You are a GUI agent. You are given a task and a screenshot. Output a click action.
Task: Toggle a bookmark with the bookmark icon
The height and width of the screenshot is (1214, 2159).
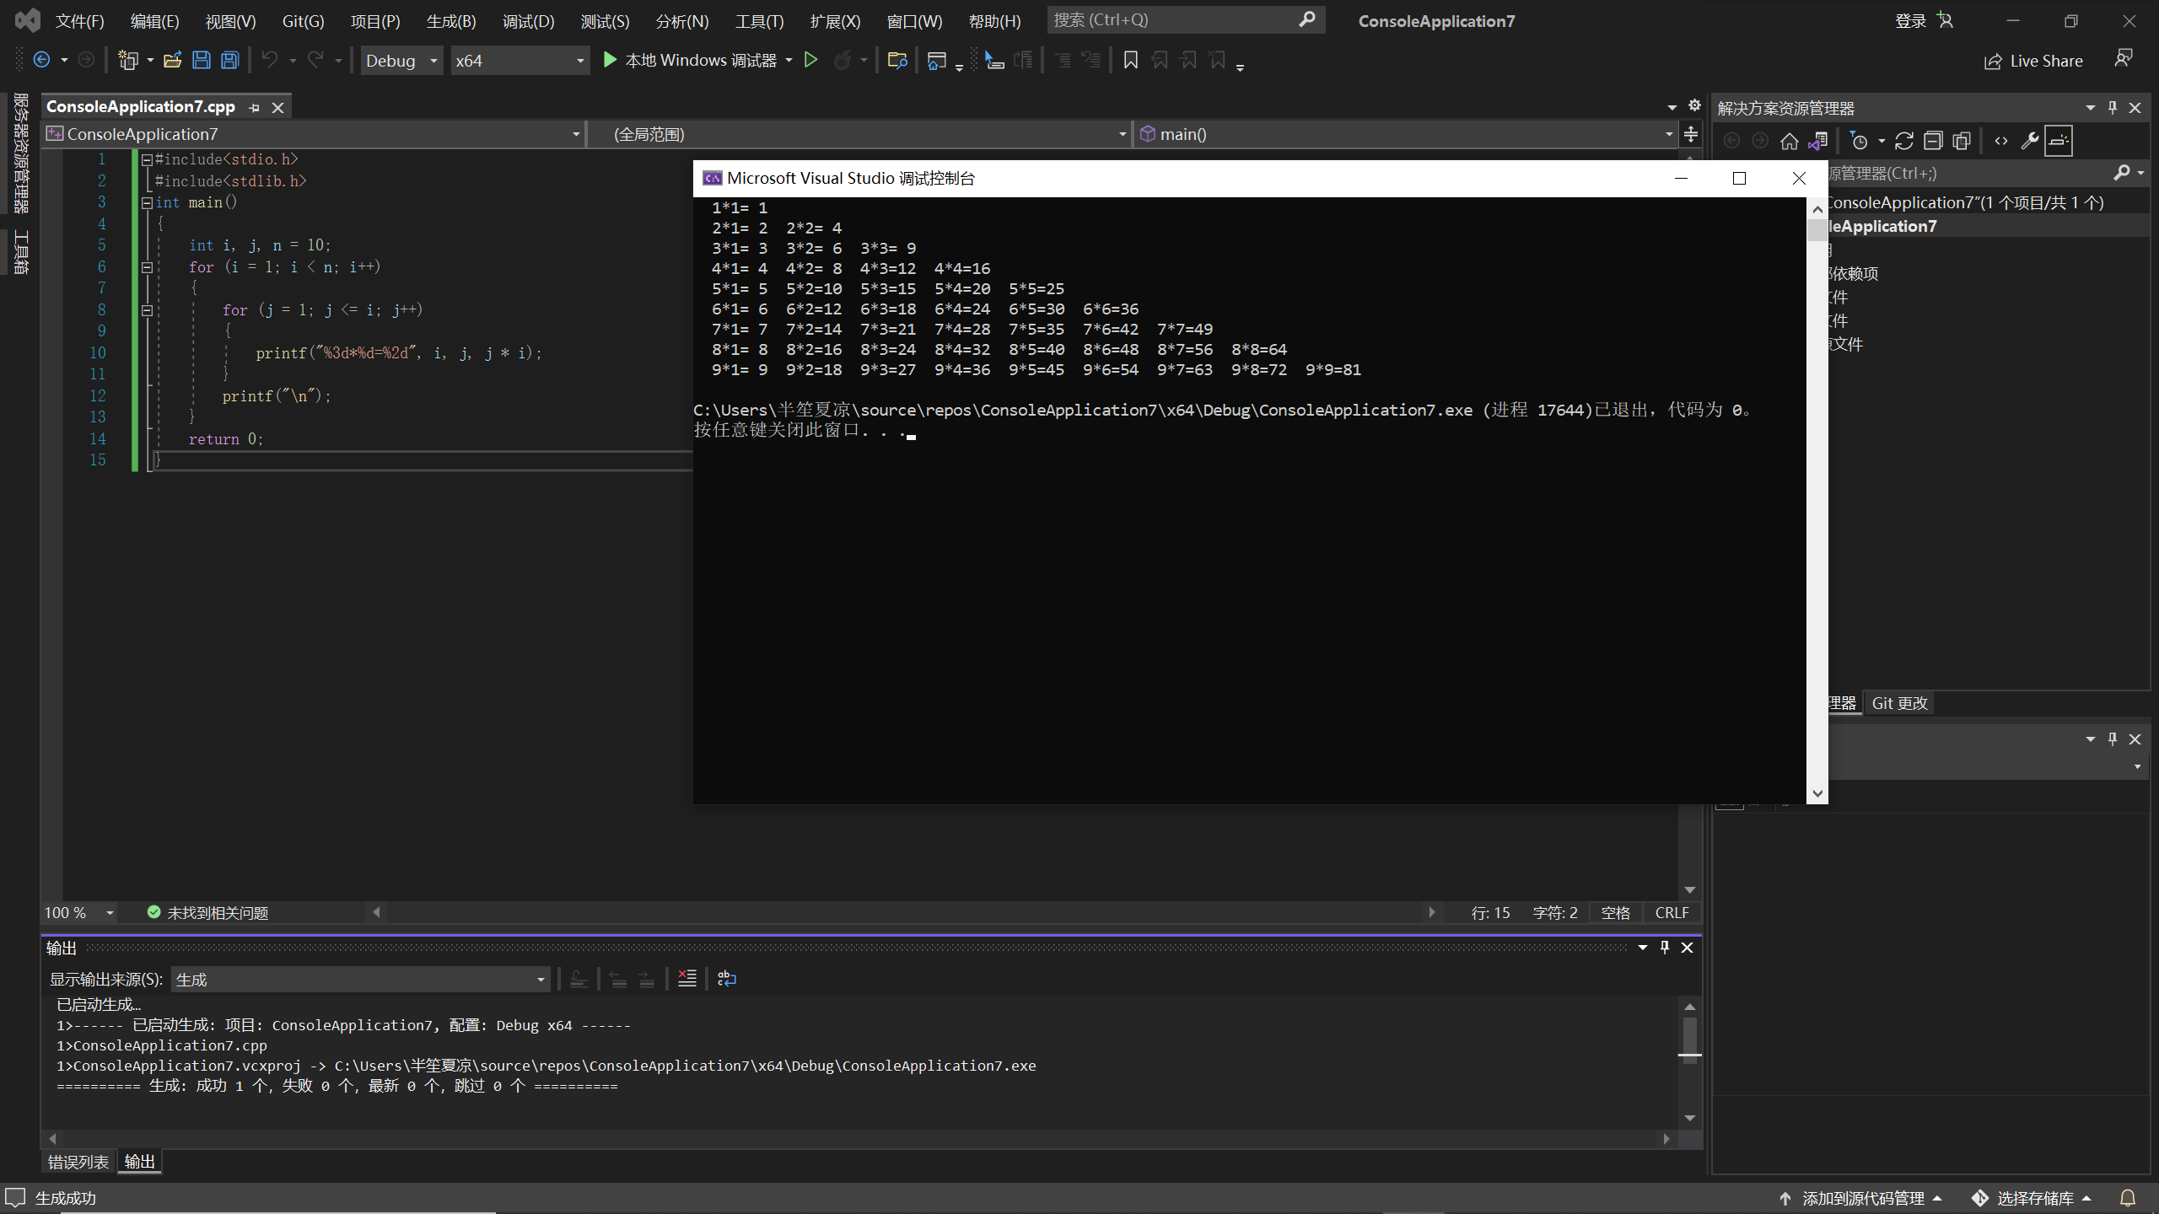click(1131, 60)
